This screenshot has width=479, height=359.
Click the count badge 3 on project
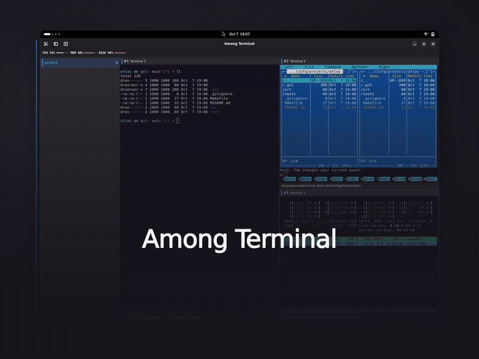(116, 62)
